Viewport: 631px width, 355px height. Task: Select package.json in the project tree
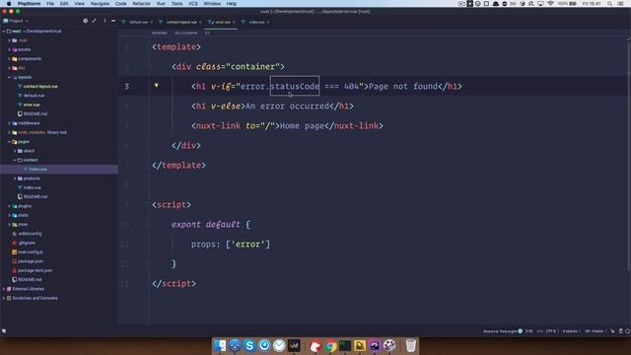31,261
